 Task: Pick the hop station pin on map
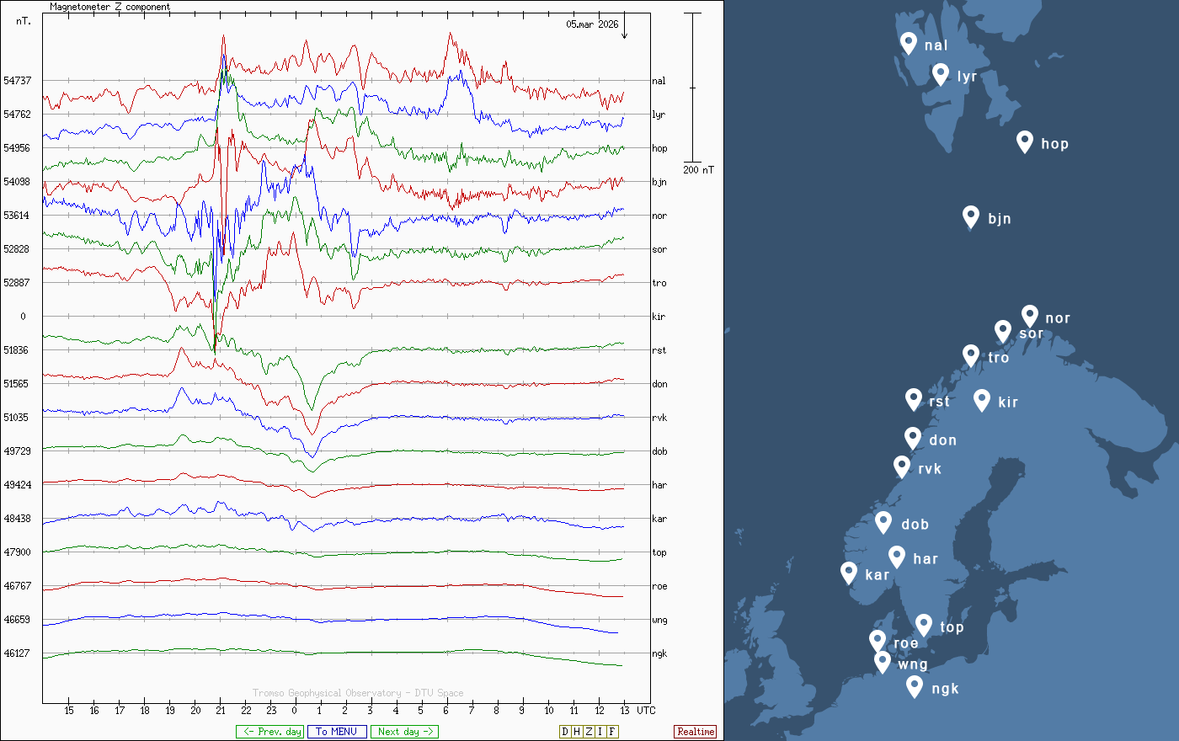tap(1025, 141)
